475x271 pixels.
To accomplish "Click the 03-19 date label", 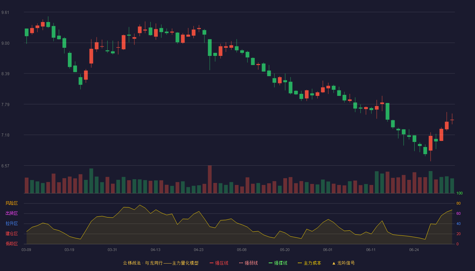I will click(x=69, y=250).
